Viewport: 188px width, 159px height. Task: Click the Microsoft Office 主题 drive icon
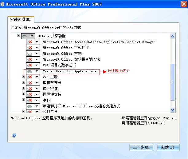(29, 54)
